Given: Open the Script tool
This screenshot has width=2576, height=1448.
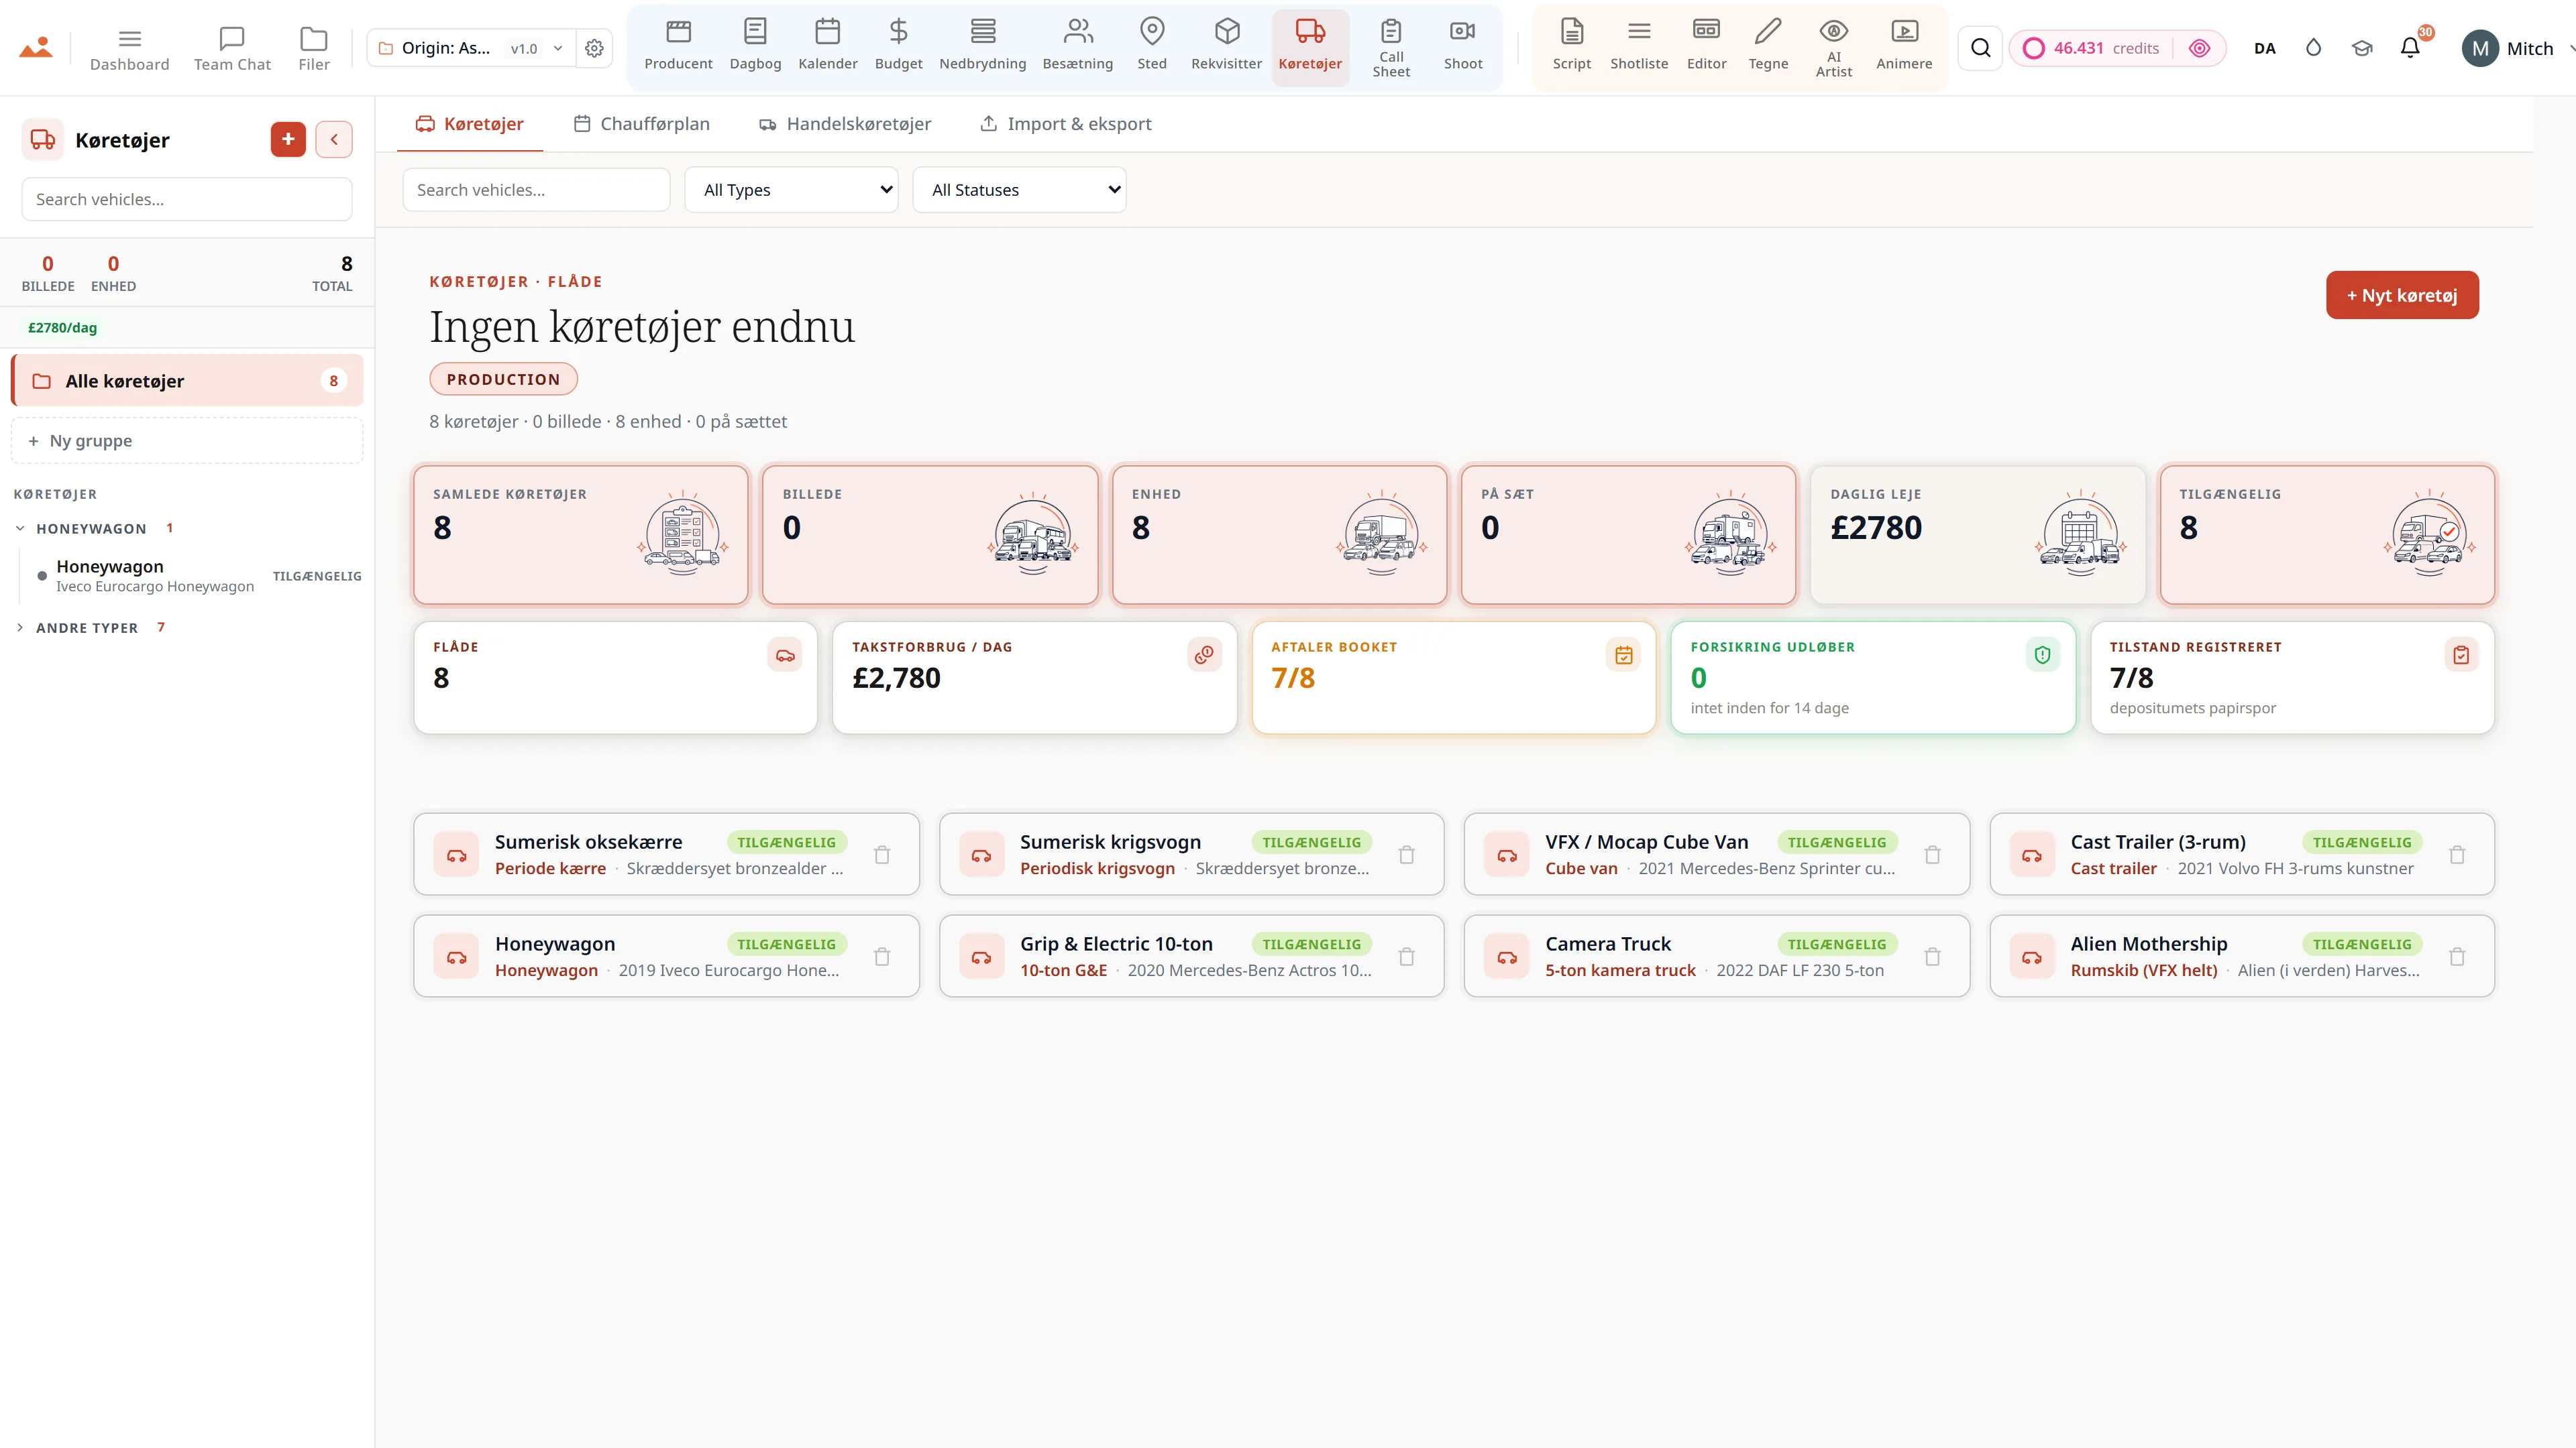Looking at the screenshot, I should pyautogui.click(x=1571, y=46).
